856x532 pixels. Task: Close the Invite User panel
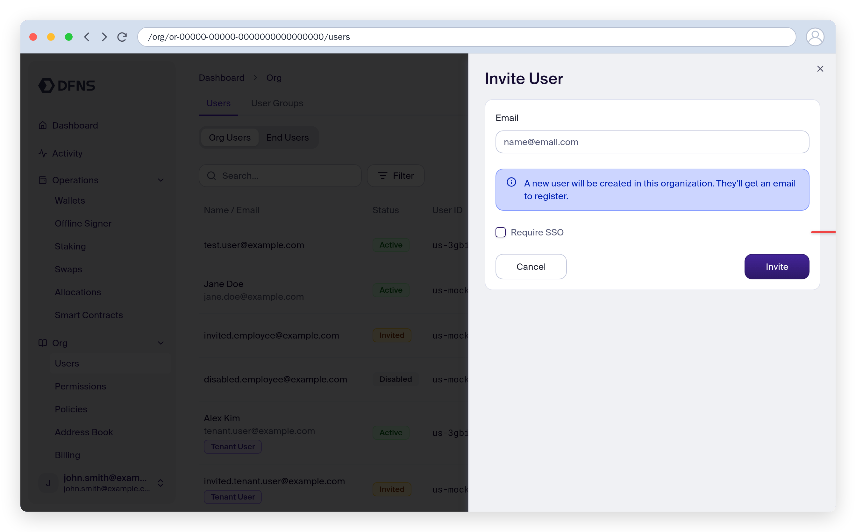pos(820,69)
